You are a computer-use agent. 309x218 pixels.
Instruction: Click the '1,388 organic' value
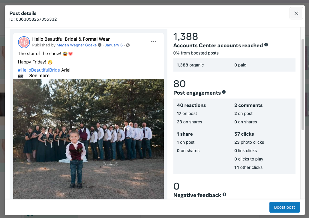pyautogui.click(x=190, y=65)
